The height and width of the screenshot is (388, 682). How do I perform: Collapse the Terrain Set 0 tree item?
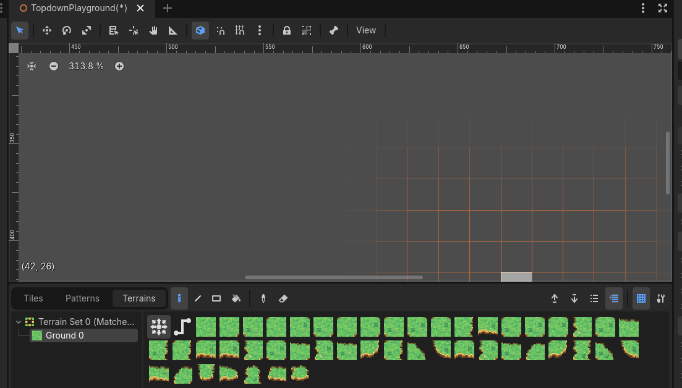coord(19,322)
